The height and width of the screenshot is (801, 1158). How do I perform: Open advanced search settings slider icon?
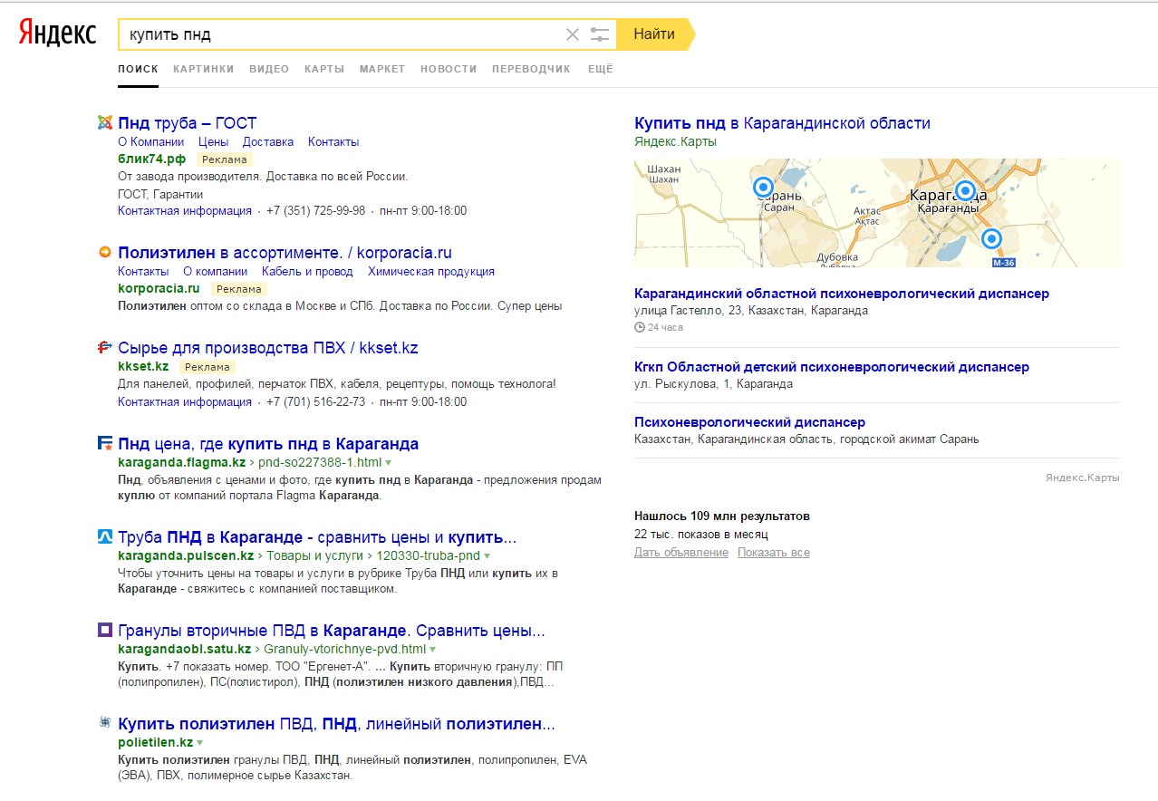tap(599, 34)
